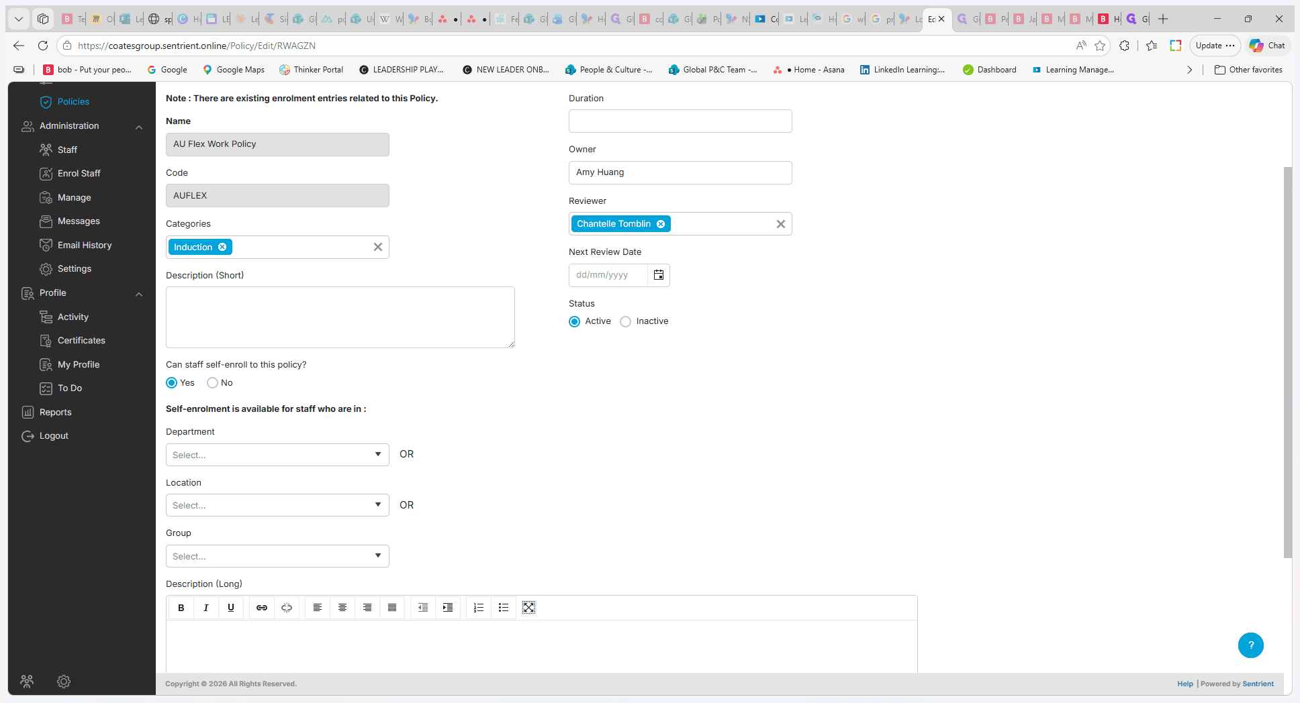Select the Active status radio button

tap(574, 322)
